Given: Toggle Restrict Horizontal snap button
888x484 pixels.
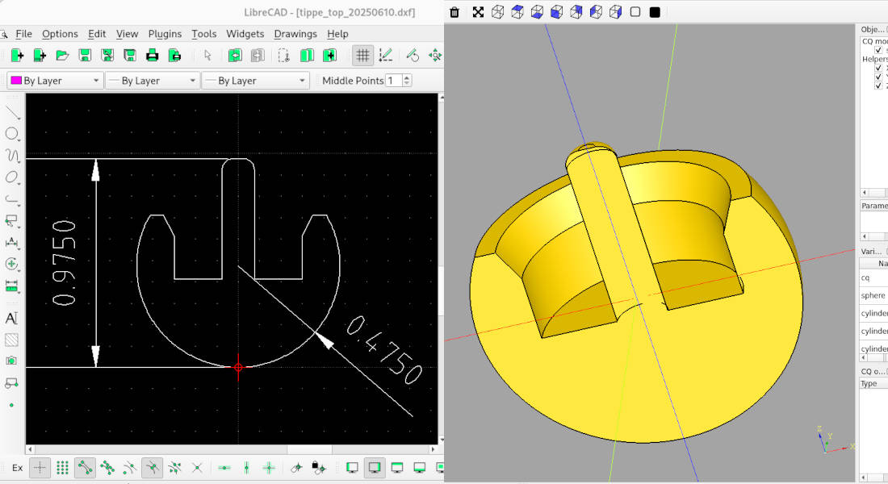Looking at the screenshot, I should (224, 468).
